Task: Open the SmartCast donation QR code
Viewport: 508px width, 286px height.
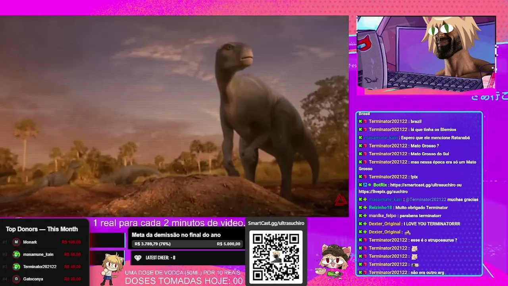Action: [x=276, y=256]
